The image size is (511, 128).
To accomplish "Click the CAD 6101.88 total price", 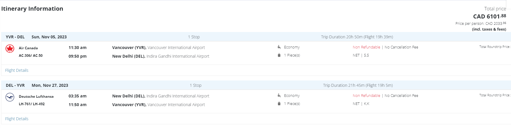I will click(489, 16).
